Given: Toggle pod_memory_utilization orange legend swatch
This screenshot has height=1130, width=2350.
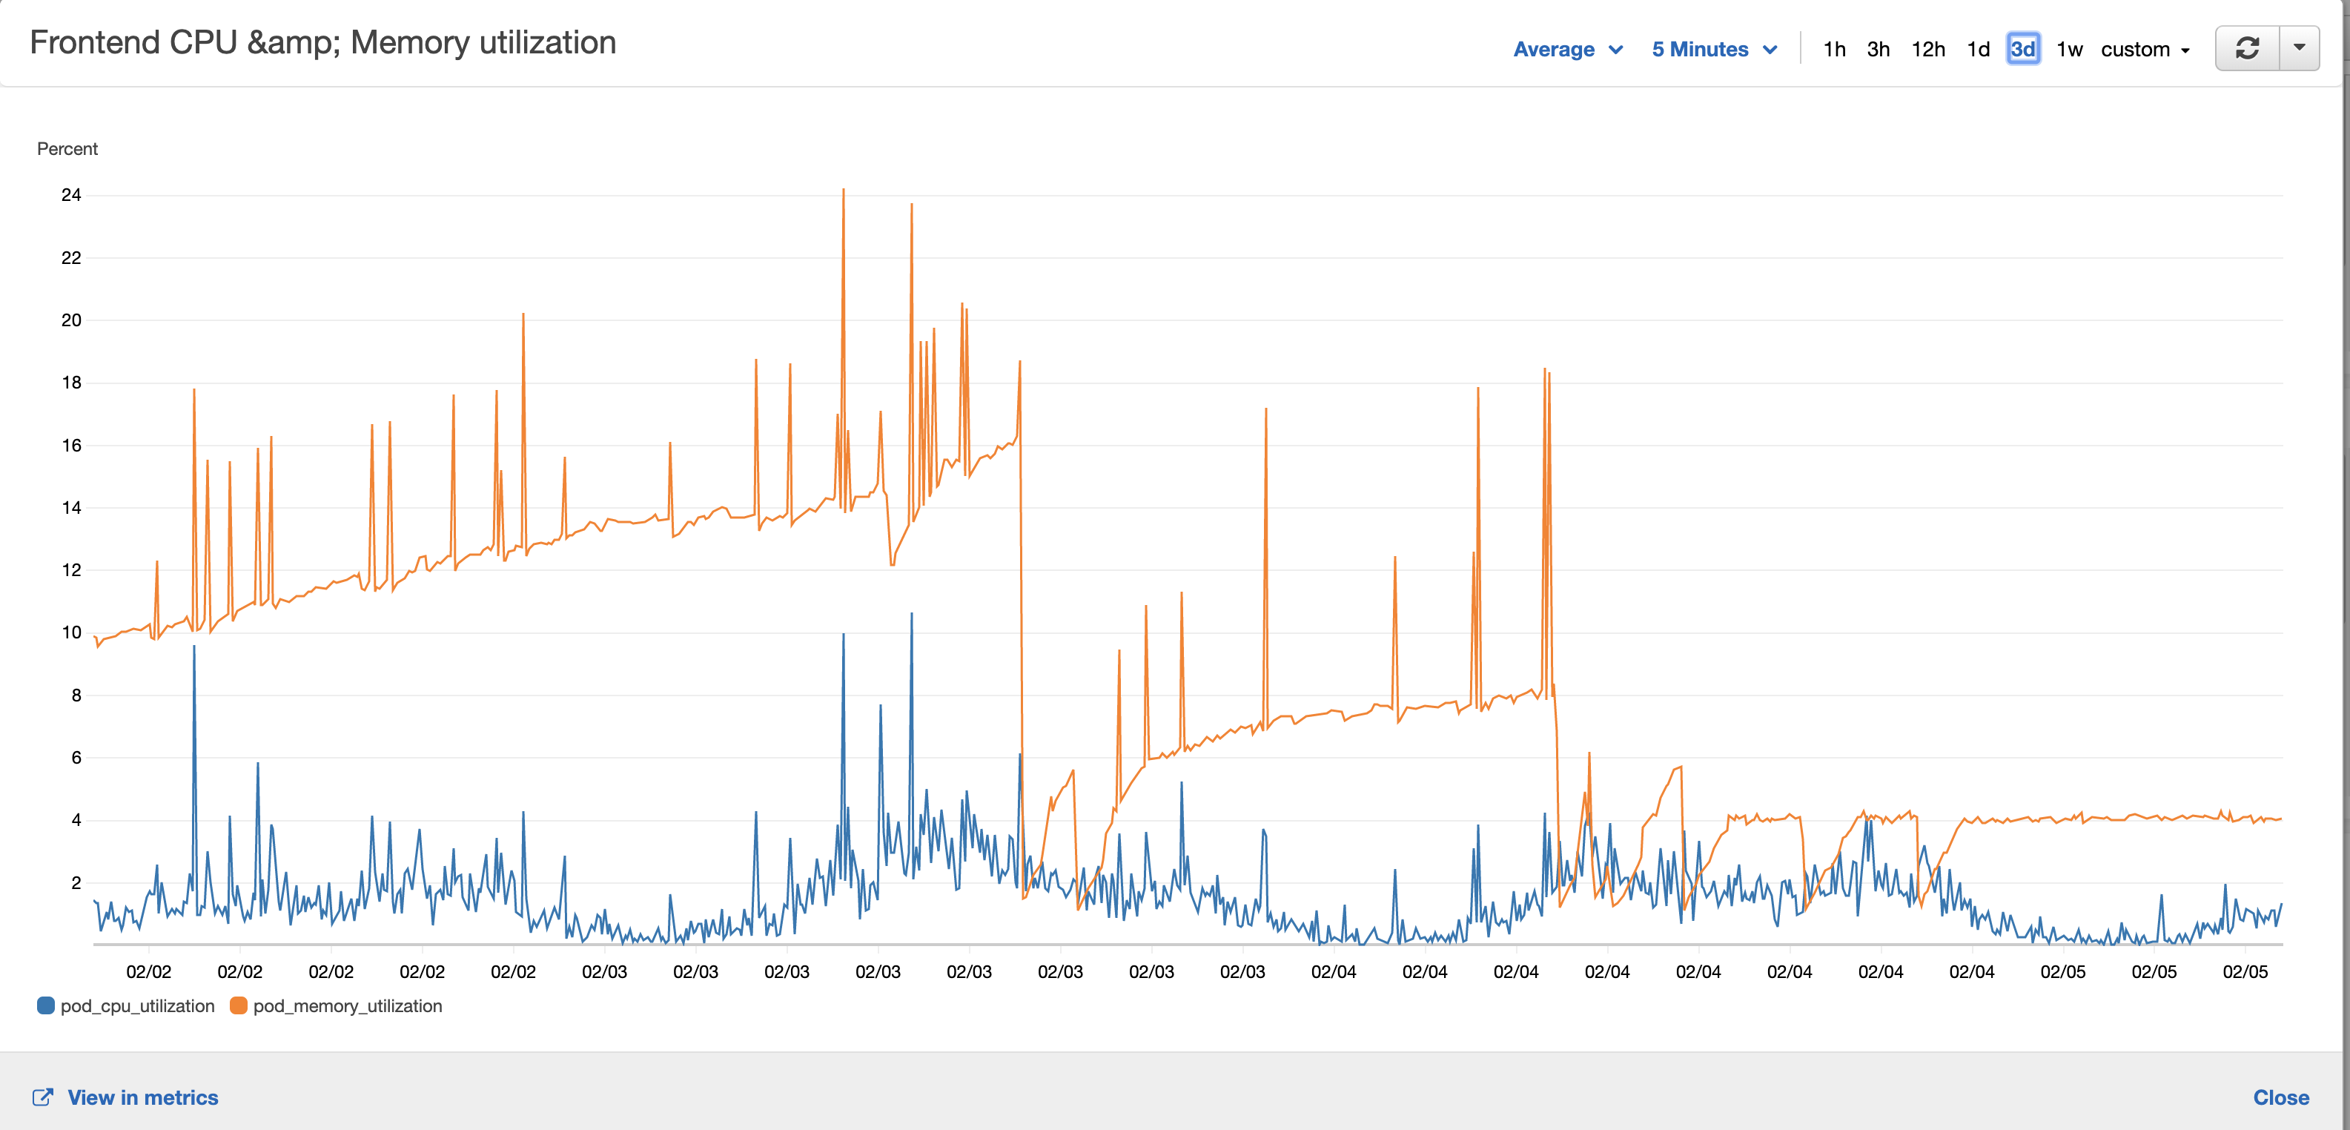Looking at the screenshot, I should click(238, 1006).
